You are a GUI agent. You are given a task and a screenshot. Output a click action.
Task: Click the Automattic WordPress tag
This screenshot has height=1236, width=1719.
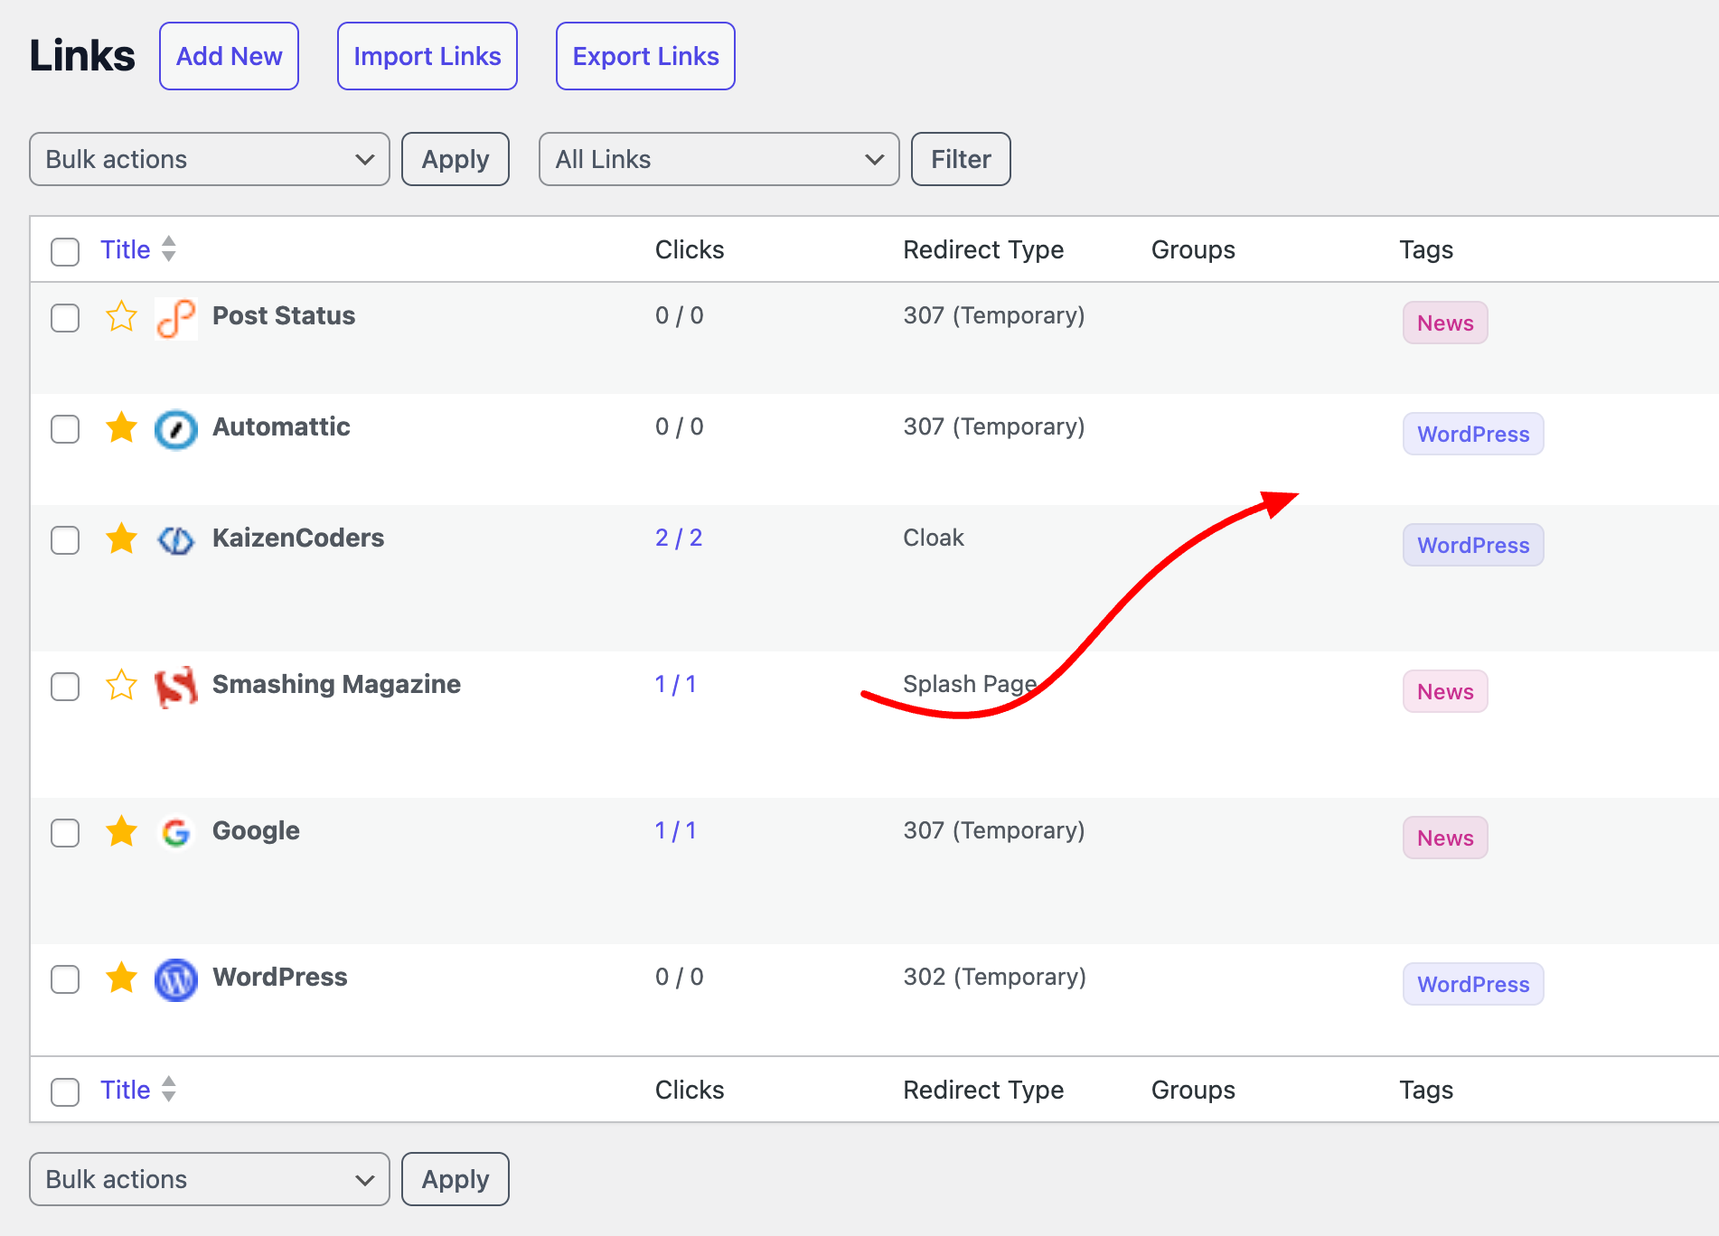tap(1473, 434)
